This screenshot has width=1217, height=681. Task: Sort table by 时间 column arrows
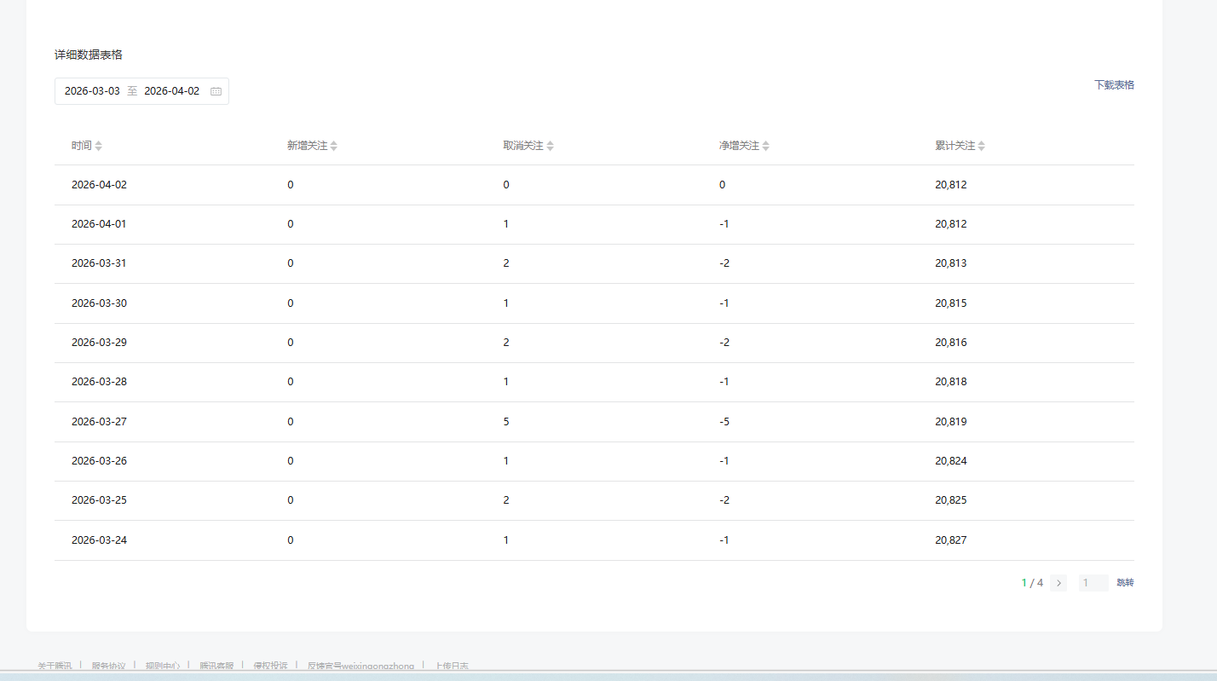(x=98, y=147)
